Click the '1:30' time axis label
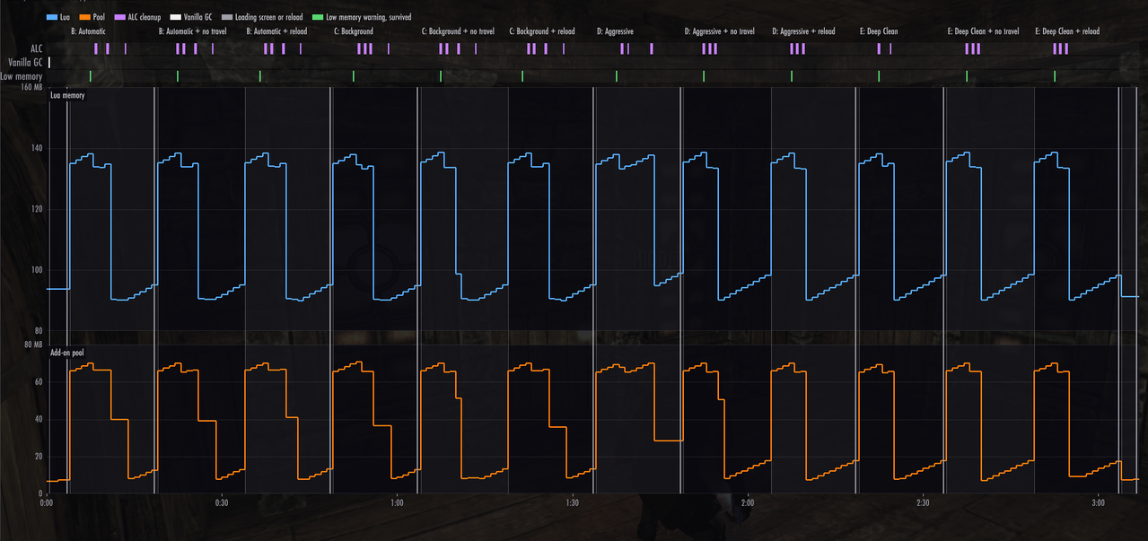This screenshot has width=1148, height=541. [572, 502]
